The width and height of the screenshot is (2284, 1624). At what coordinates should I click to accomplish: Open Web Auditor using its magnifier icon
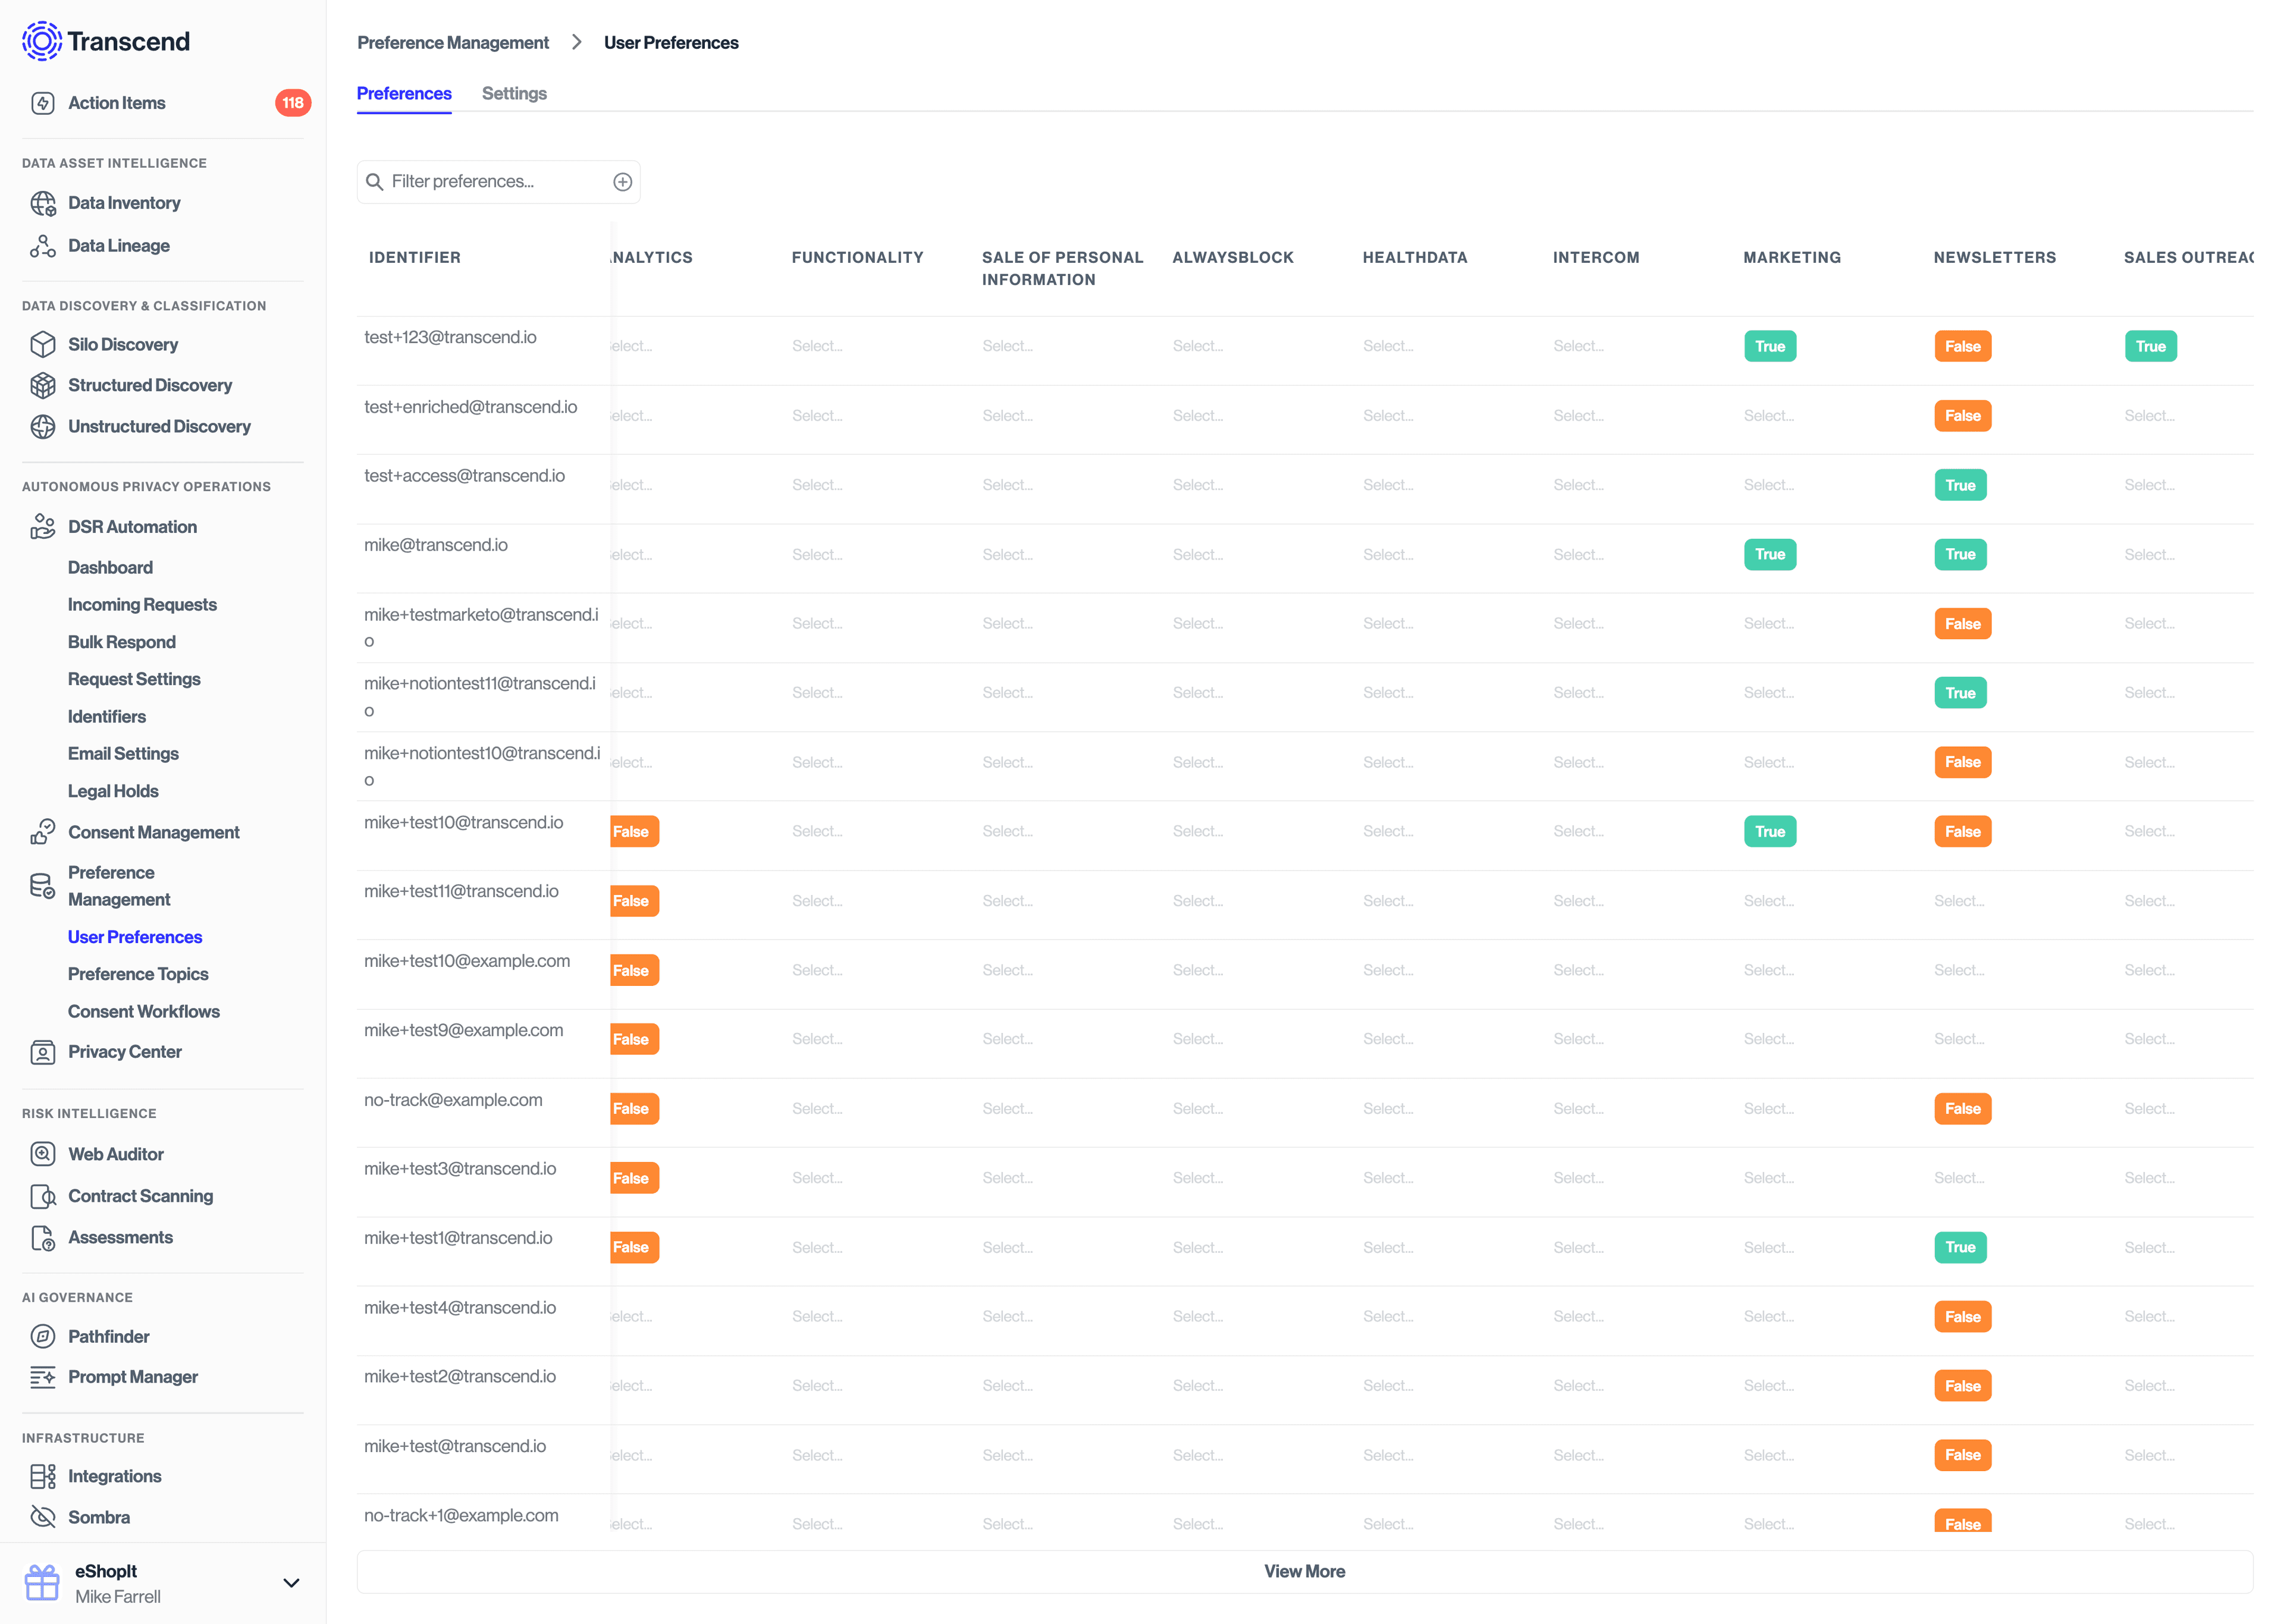pos(43,1153)
